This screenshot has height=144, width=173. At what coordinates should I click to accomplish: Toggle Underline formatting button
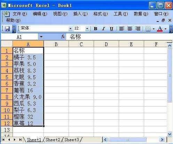(111, 28)
